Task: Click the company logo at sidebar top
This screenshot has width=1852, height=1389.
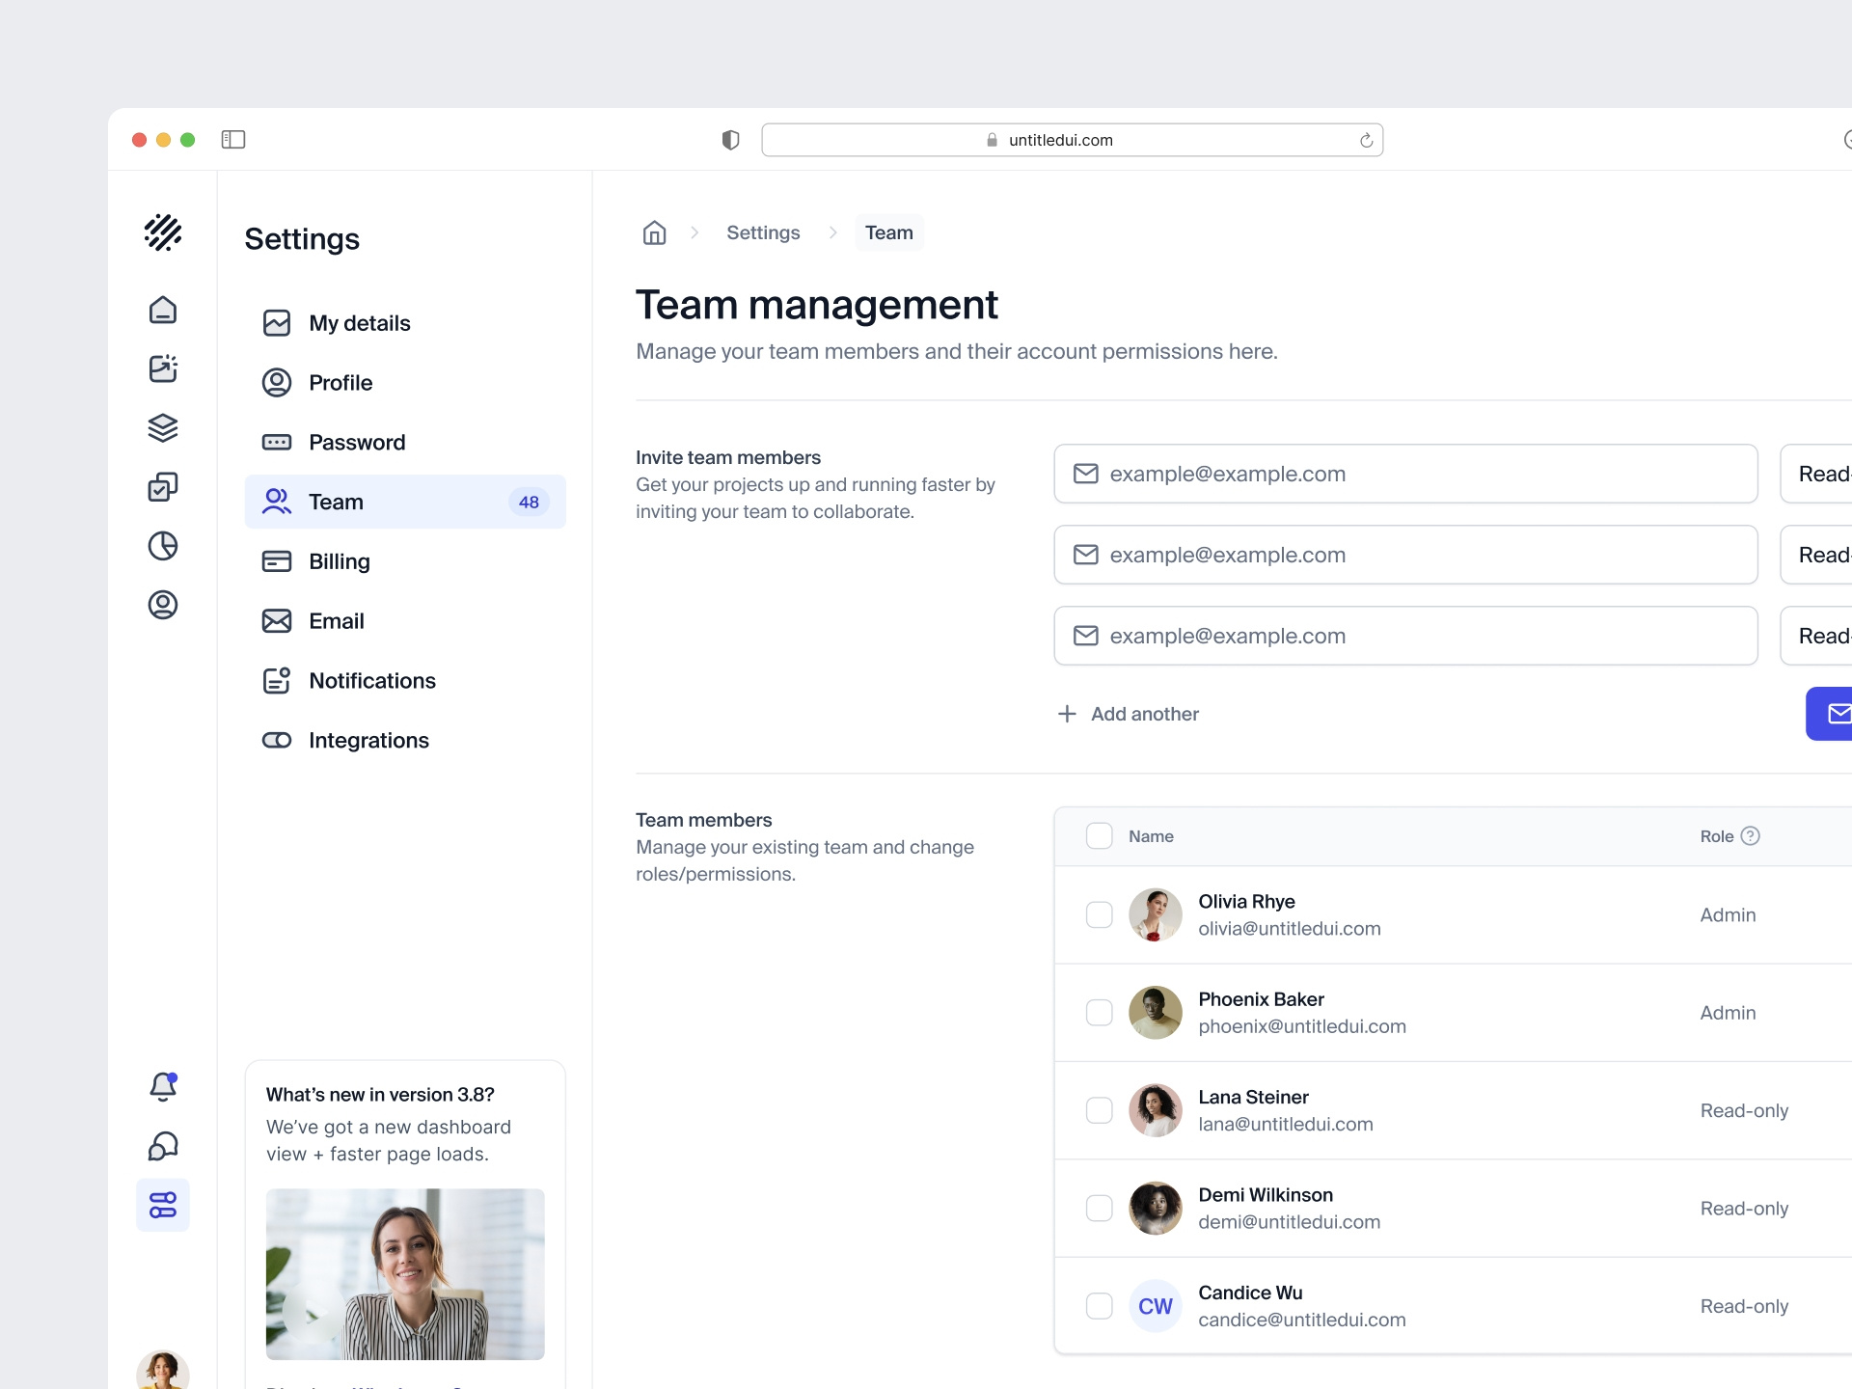Action: pyautogui.click(x=163, y=233)
